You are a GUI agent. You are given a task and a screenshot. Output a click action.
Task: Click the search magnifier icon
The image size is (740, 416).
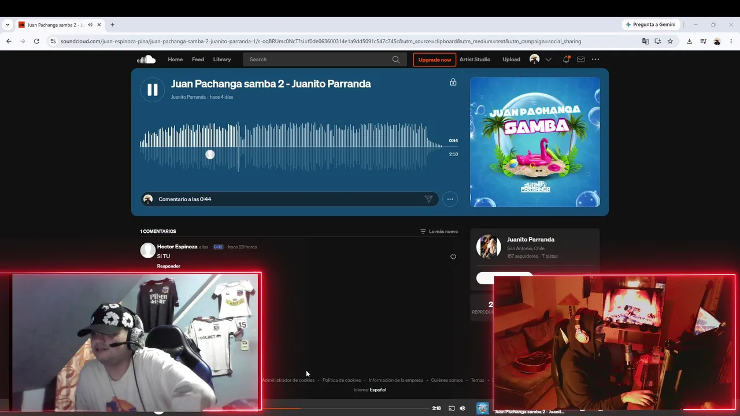coord(396,60)
